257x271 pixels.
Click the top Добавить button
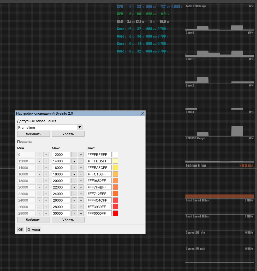click(x=33, y=134)
